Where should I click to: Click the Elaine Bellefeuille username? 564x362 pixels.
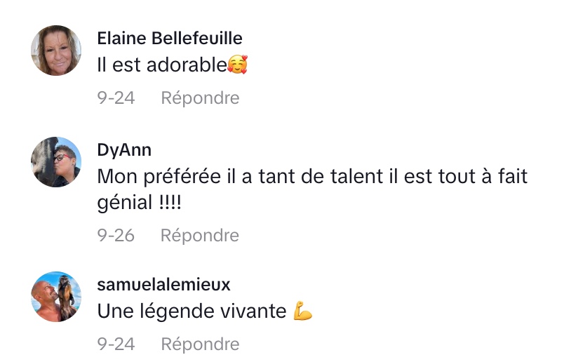coord(170,37)
